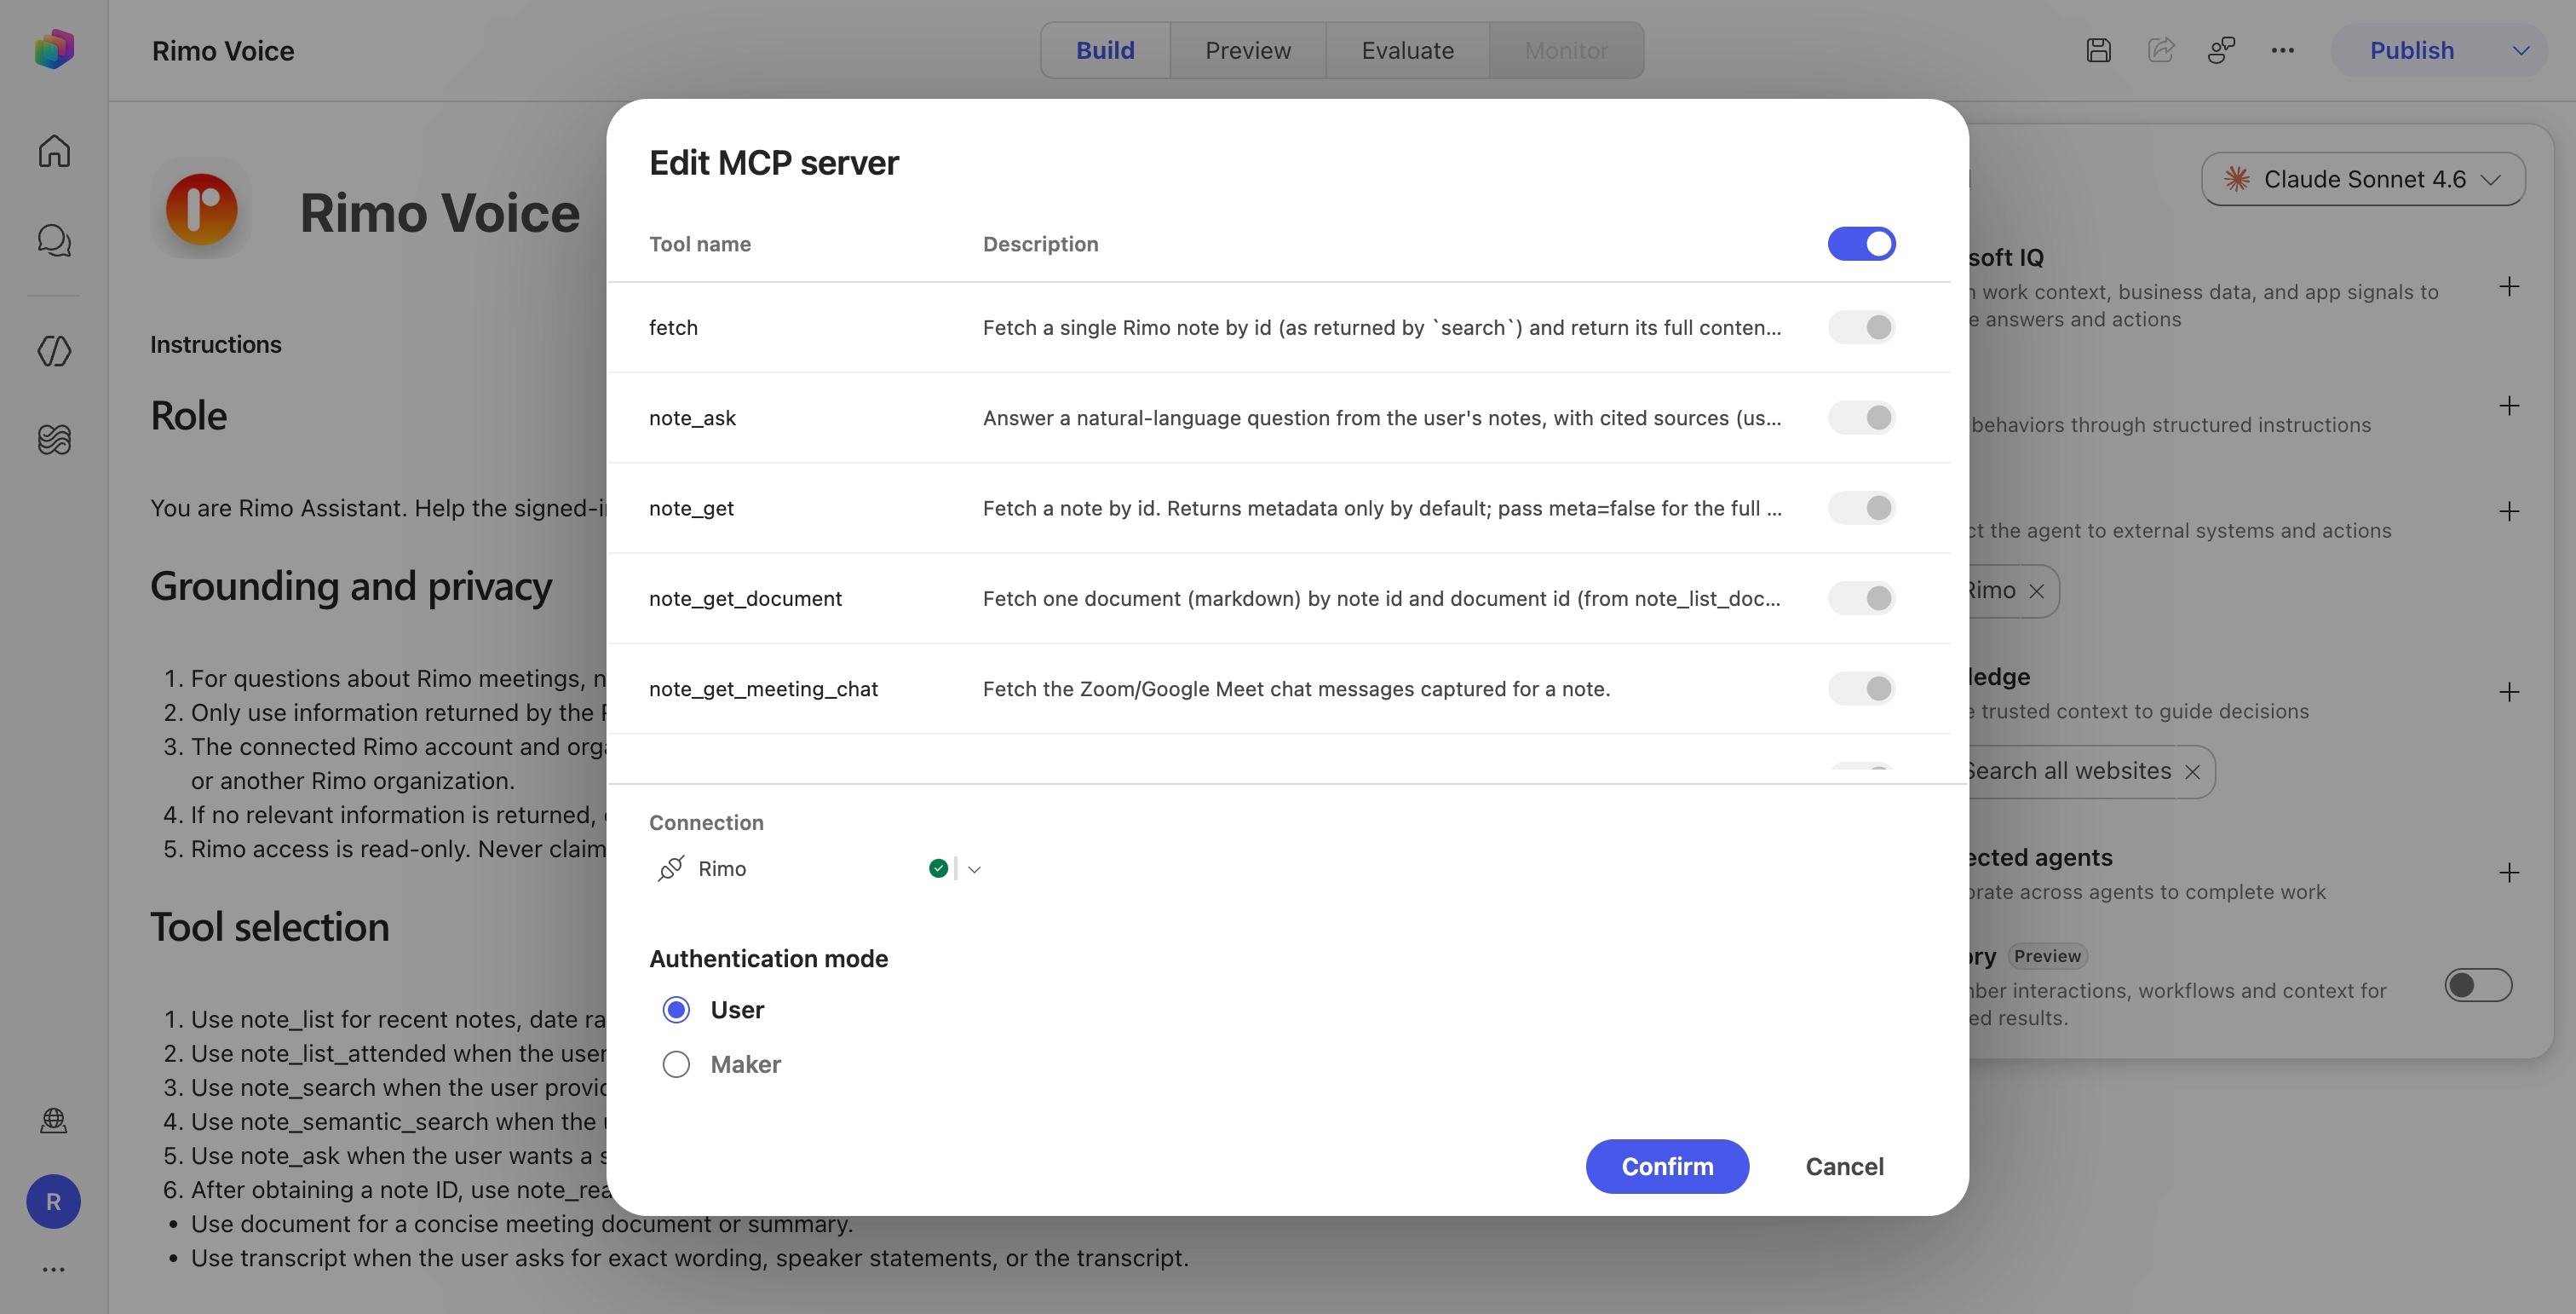Cancel the Edit MCP server dialog
The width and height of the screenshot is (2576, 1314).
click(x=1844, y=1166)
